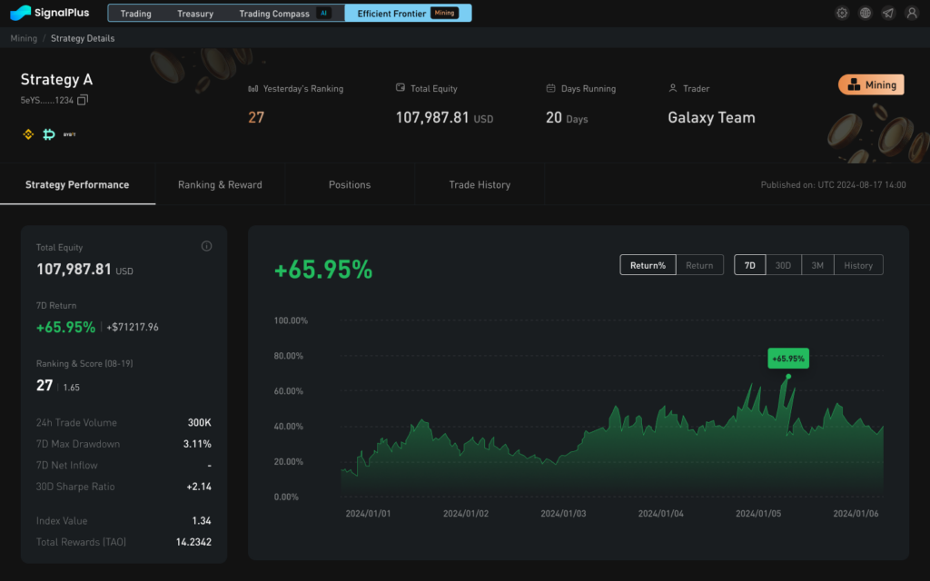Open the settings gear icon
The height and width of the screenshot is (581, 930).
(x=842, y=13)
